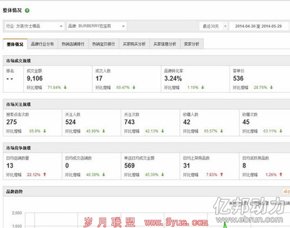Select the 买家购买分析 tab
This screenshot has width=290, height=228.
click(x=134, y=44)
